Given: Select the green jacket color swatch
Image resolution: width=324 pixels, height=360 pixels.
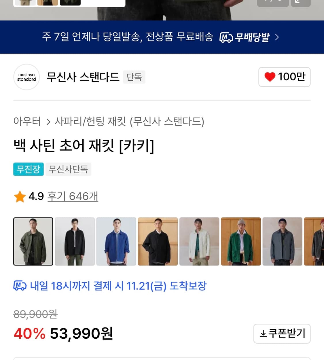Looking at the screenshot, I should 241,241.
